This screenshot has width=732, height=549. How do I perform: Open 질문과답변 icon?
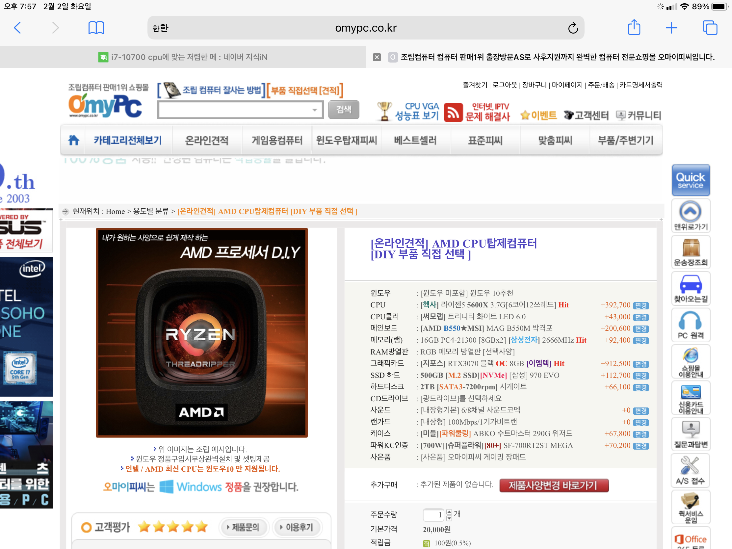pyautogui.click(x=691, y=434)
